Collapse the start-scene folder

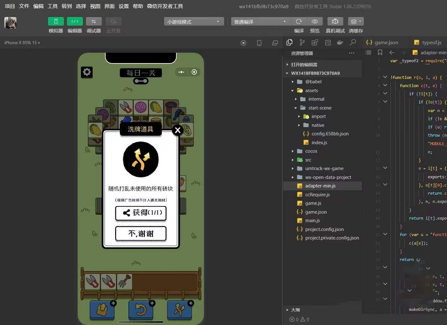click(322, 108)
